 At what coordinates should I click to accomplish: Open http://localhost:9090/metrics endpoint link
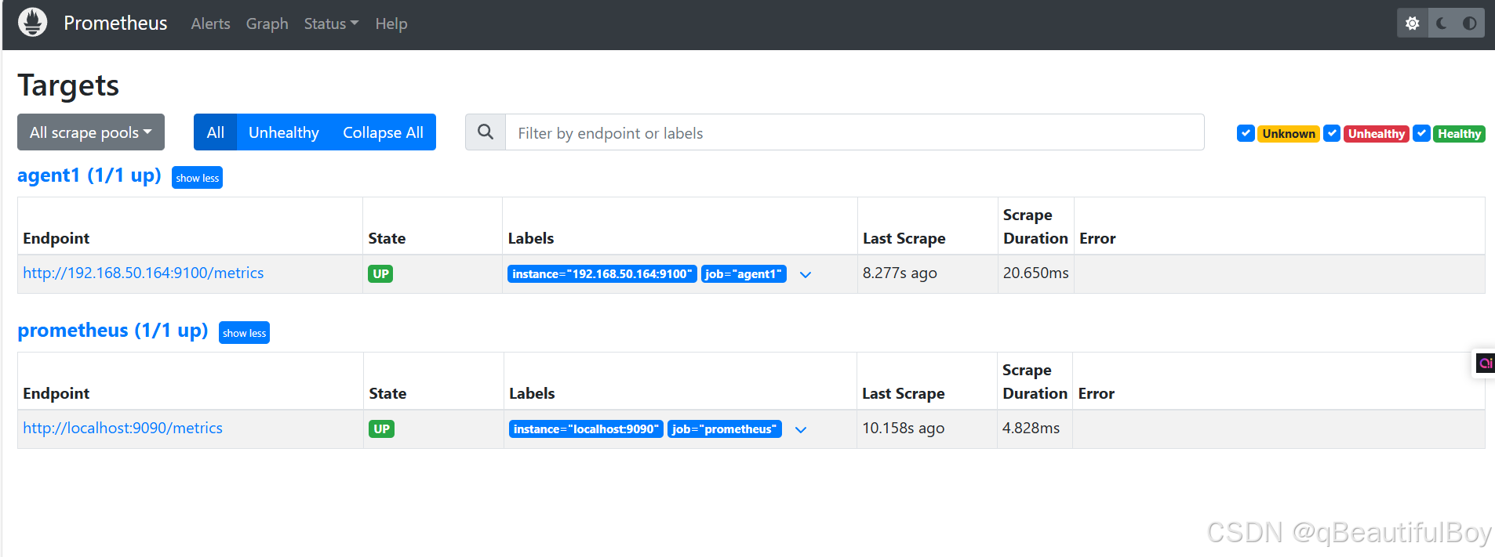(x=122, y=428)
